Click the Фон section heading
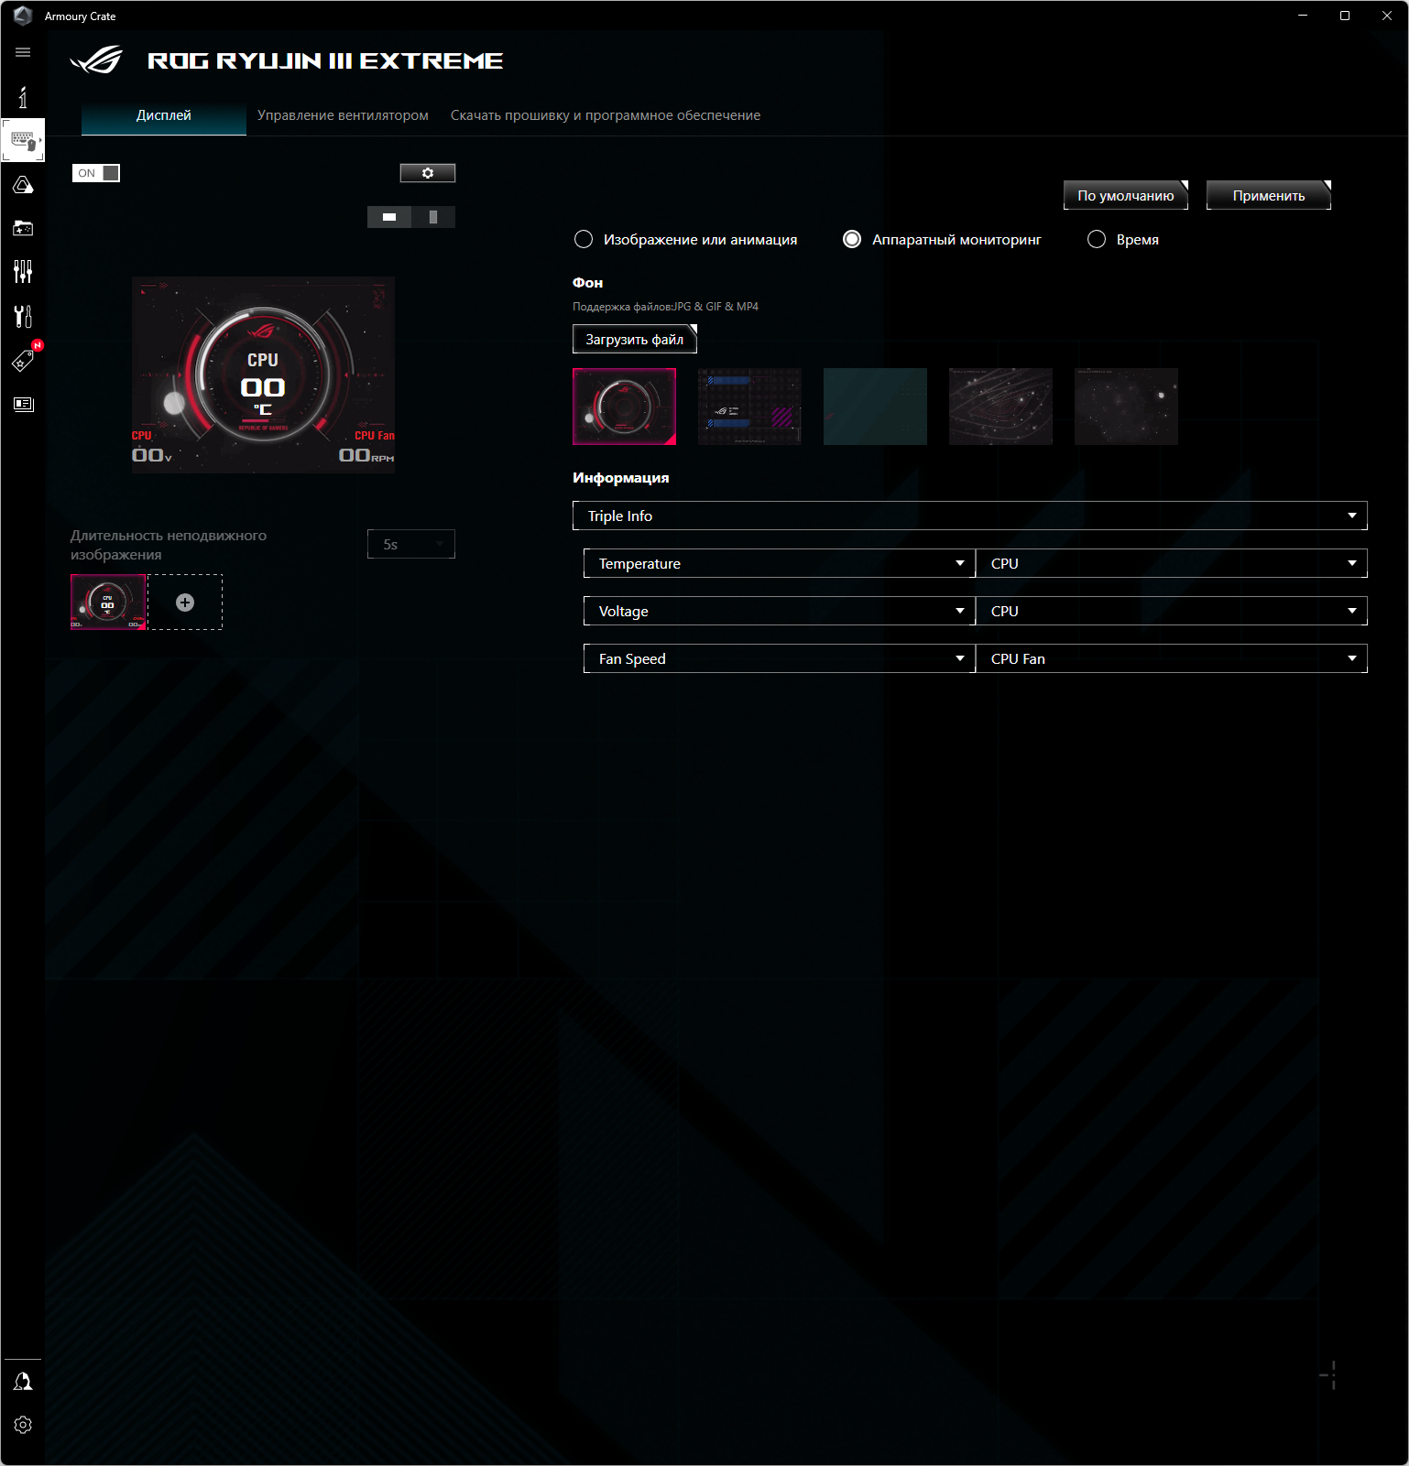The image size is (1409, 1466). [x=587, y=283]
